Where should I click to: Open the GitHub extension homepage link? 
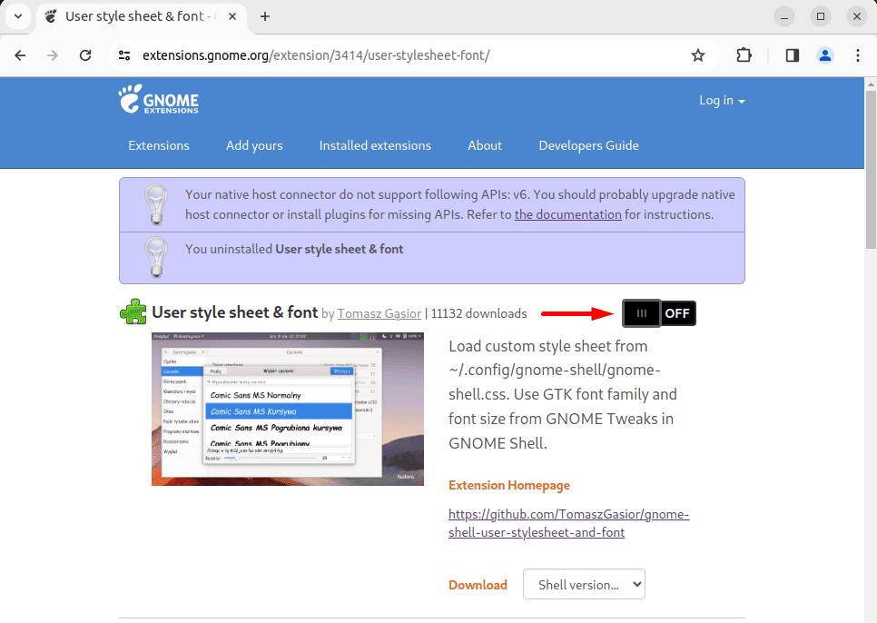click(x=569, y=523)
